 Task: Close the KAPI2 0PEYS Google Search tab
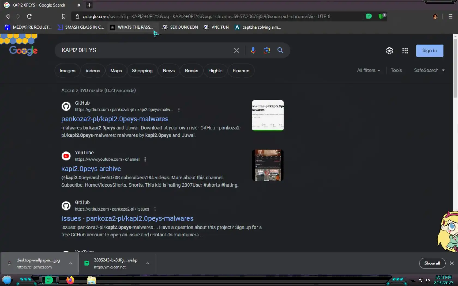(x=79, y=5)
